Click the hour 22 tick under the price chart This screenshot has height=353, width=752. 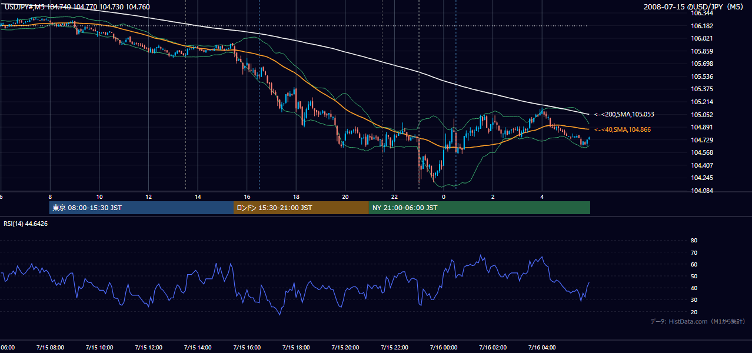(394, 197)
